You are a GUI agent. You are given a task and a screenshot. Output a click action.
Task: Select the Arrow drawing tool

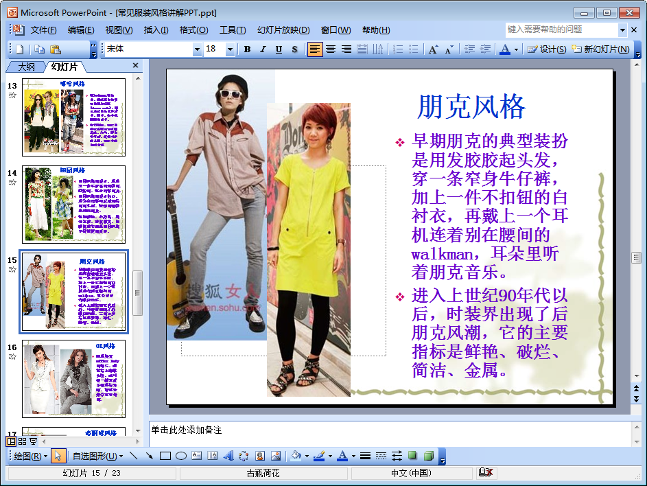pyautogui.click(x=149, y=456)
